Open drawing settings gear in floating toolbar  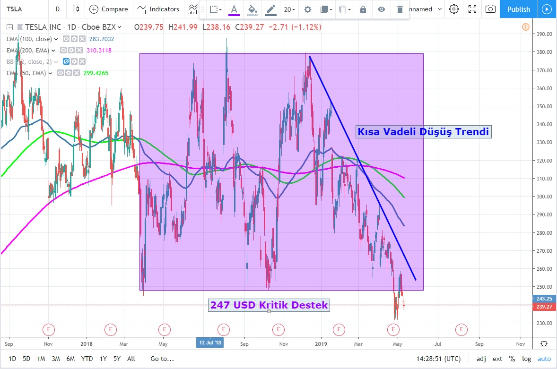[x=308, y=9]
